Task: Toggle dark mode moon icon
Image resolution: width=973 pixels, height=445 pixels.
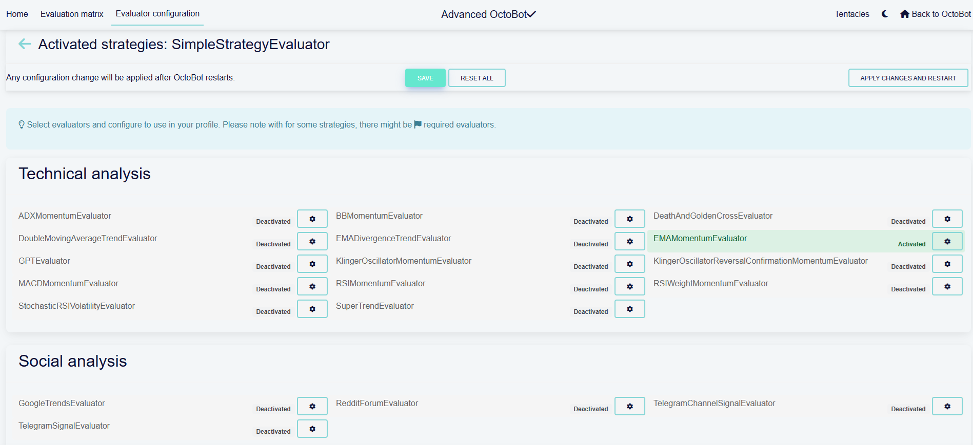Action: tap(885, 14)
